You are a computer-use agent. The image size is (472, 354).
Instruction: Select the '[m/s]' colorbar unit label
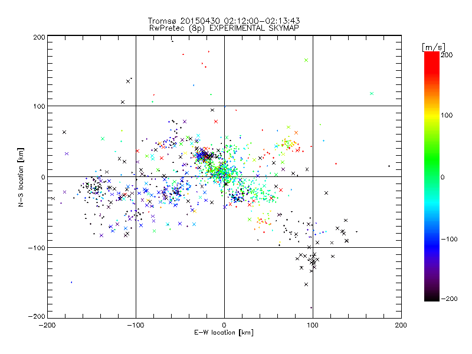tap(434, 47)
